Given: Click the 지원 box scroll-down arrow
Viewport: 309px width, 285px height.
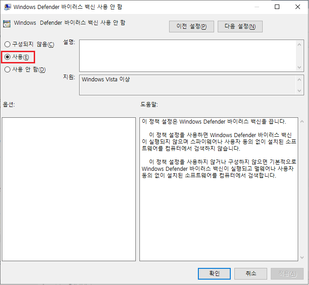Looking at the screenshot, I should click(x=299, y=91).
